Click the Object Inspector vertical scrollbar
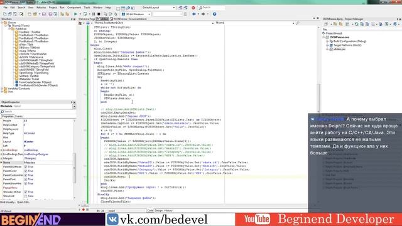Screen dimensions: 402x226 pyautogui.click(x=75, y=168)
